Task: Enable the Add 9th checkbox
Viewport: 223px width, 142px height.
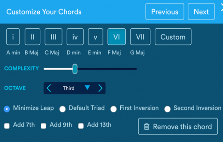Action: (x=44, y=126)
